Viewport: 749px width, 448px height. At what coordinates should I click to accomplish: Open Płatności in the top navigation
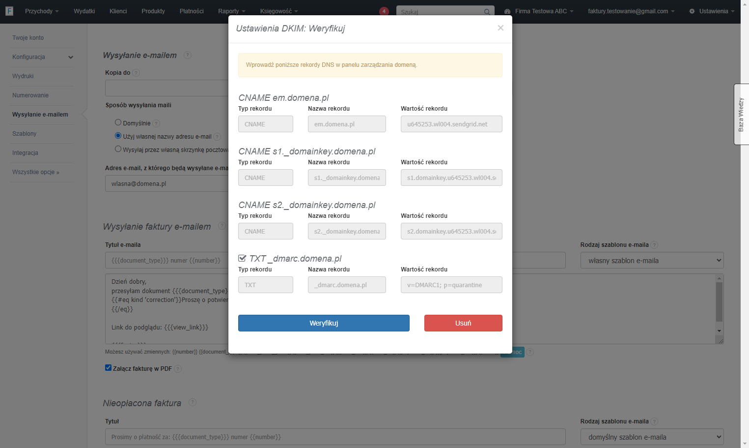pos(192,11)
